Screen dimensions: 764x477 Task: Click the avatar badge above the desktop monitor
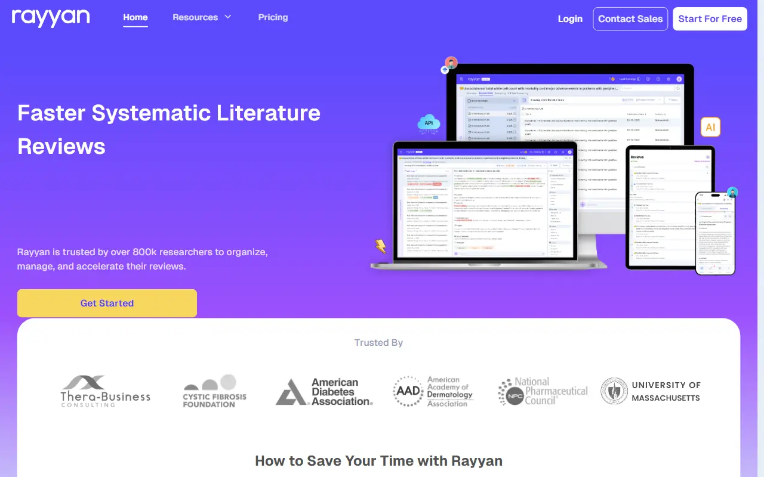(451, 63)
